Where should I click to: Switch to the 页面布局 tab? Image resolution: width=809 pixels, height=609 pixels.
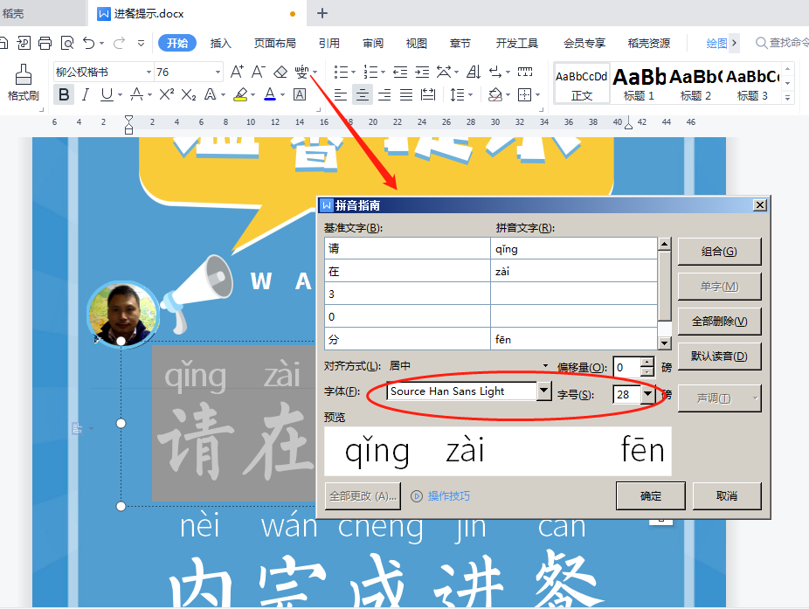pyautogui.click(x=275, y=44)
